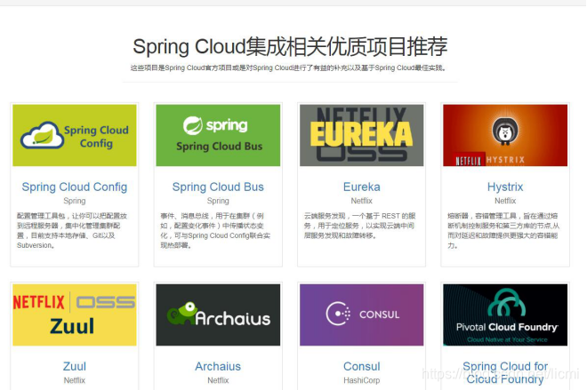Click the HashiCorp vendor label under Consul
The width and height of the screenshot is (587, 390).
tap(362, 380)
